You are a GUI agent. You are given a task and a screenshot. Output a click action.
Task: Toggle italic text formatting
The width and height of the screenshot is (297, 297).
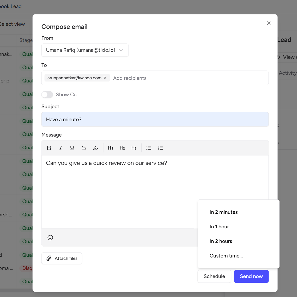(x=60, y=148)
